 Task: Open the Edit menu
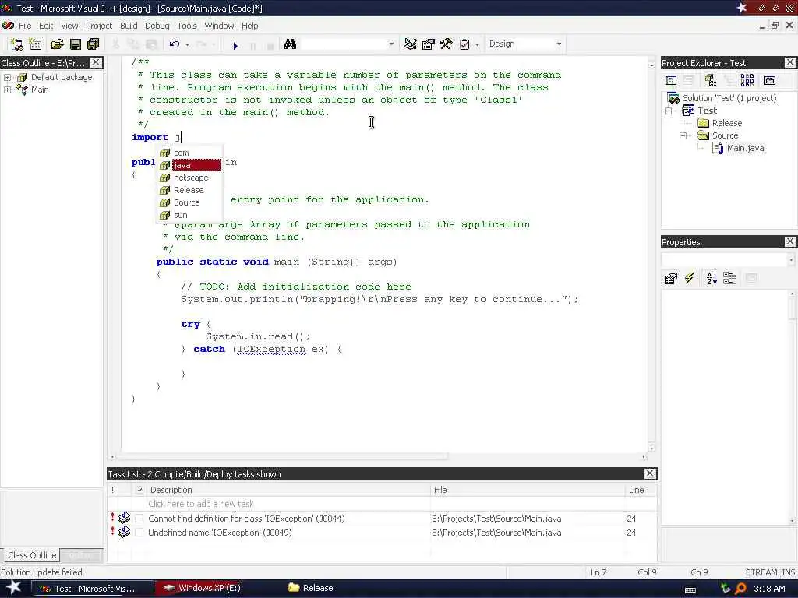tap(46, 26)
